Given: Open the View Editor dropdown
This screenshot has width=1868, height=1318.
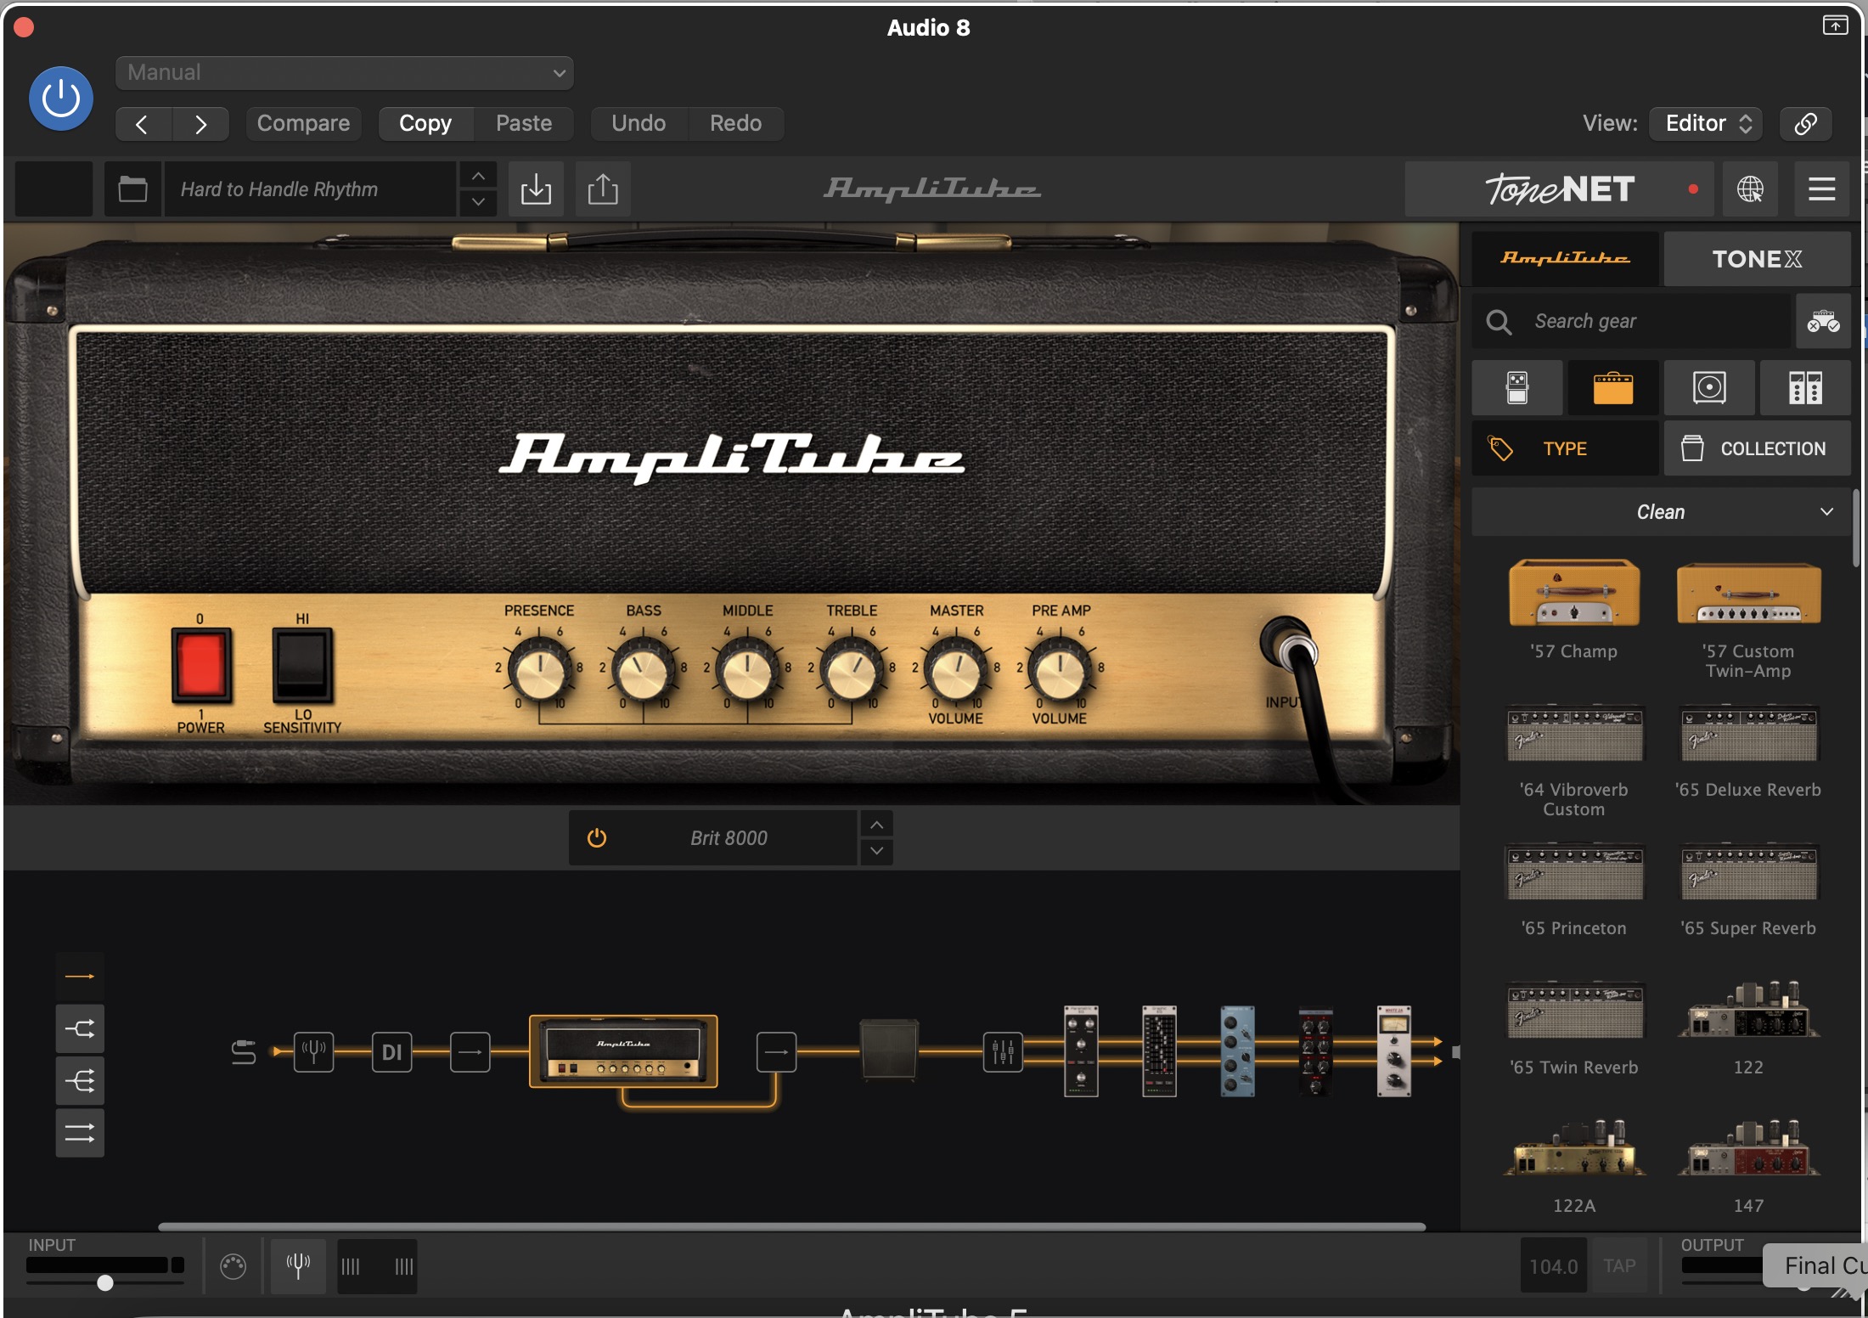Looking at the screenshot, I should click(1706, 124).
